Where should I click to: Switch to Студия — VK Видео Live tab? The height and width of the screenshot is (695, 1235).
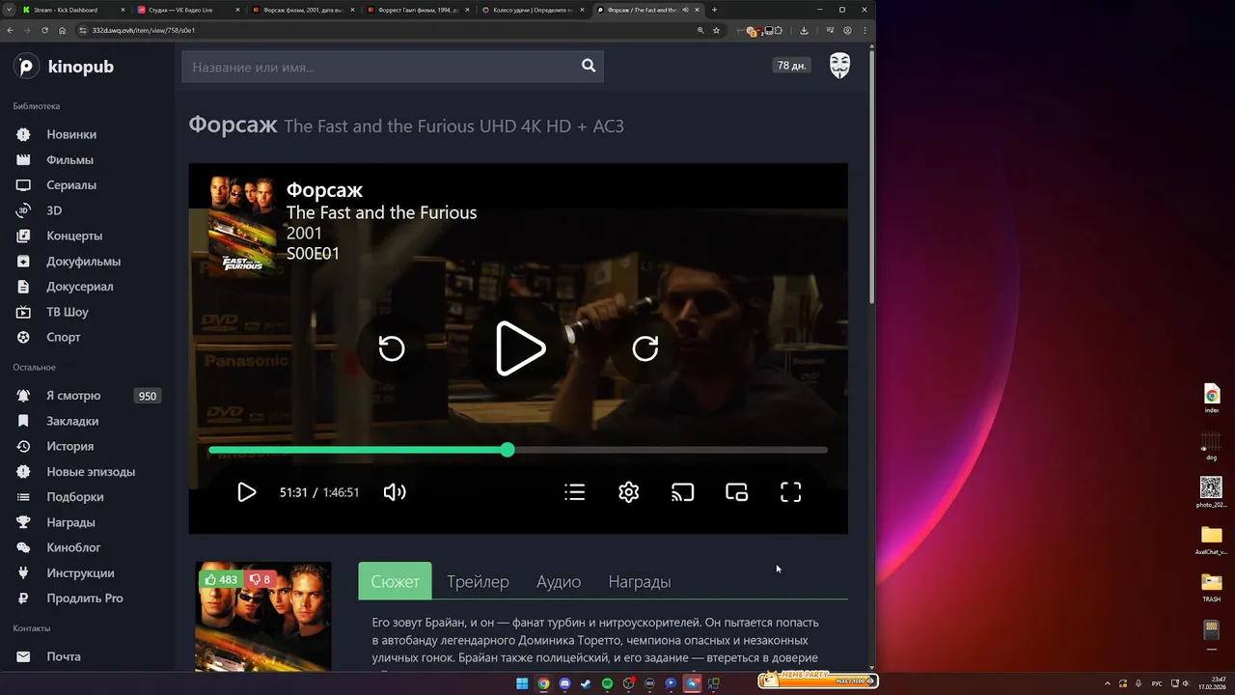[x=187, y=10]
